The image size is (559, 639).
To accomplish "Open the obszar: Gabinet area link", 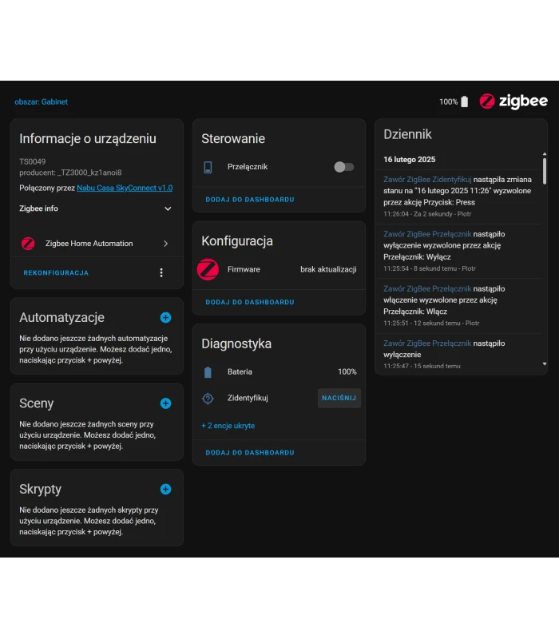I will [42, 101].
